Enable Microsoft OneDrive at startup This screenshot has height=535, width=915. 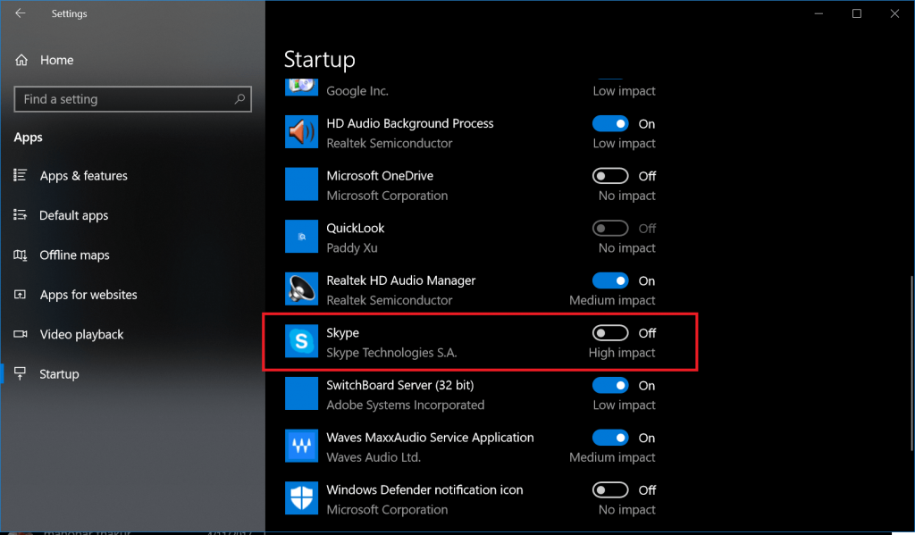point(610,176)
